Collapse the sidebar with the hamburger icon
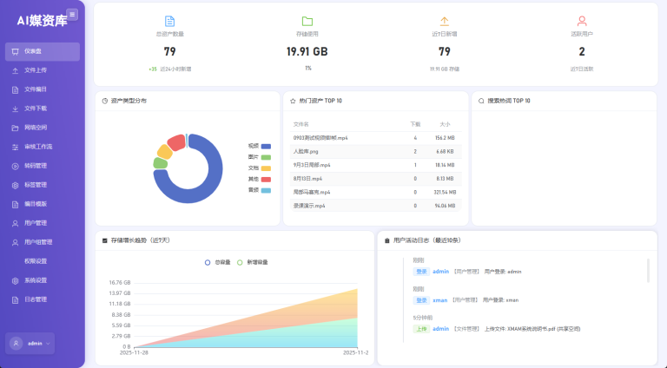This screenshot has height=368, width=667. pos(72,14)
